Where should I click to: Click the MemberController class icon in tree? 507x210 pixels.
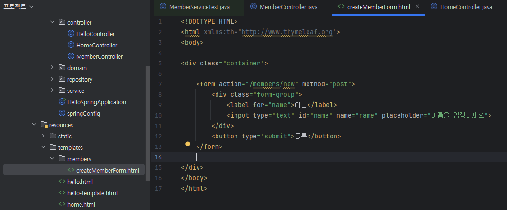[x=71, y=56]
